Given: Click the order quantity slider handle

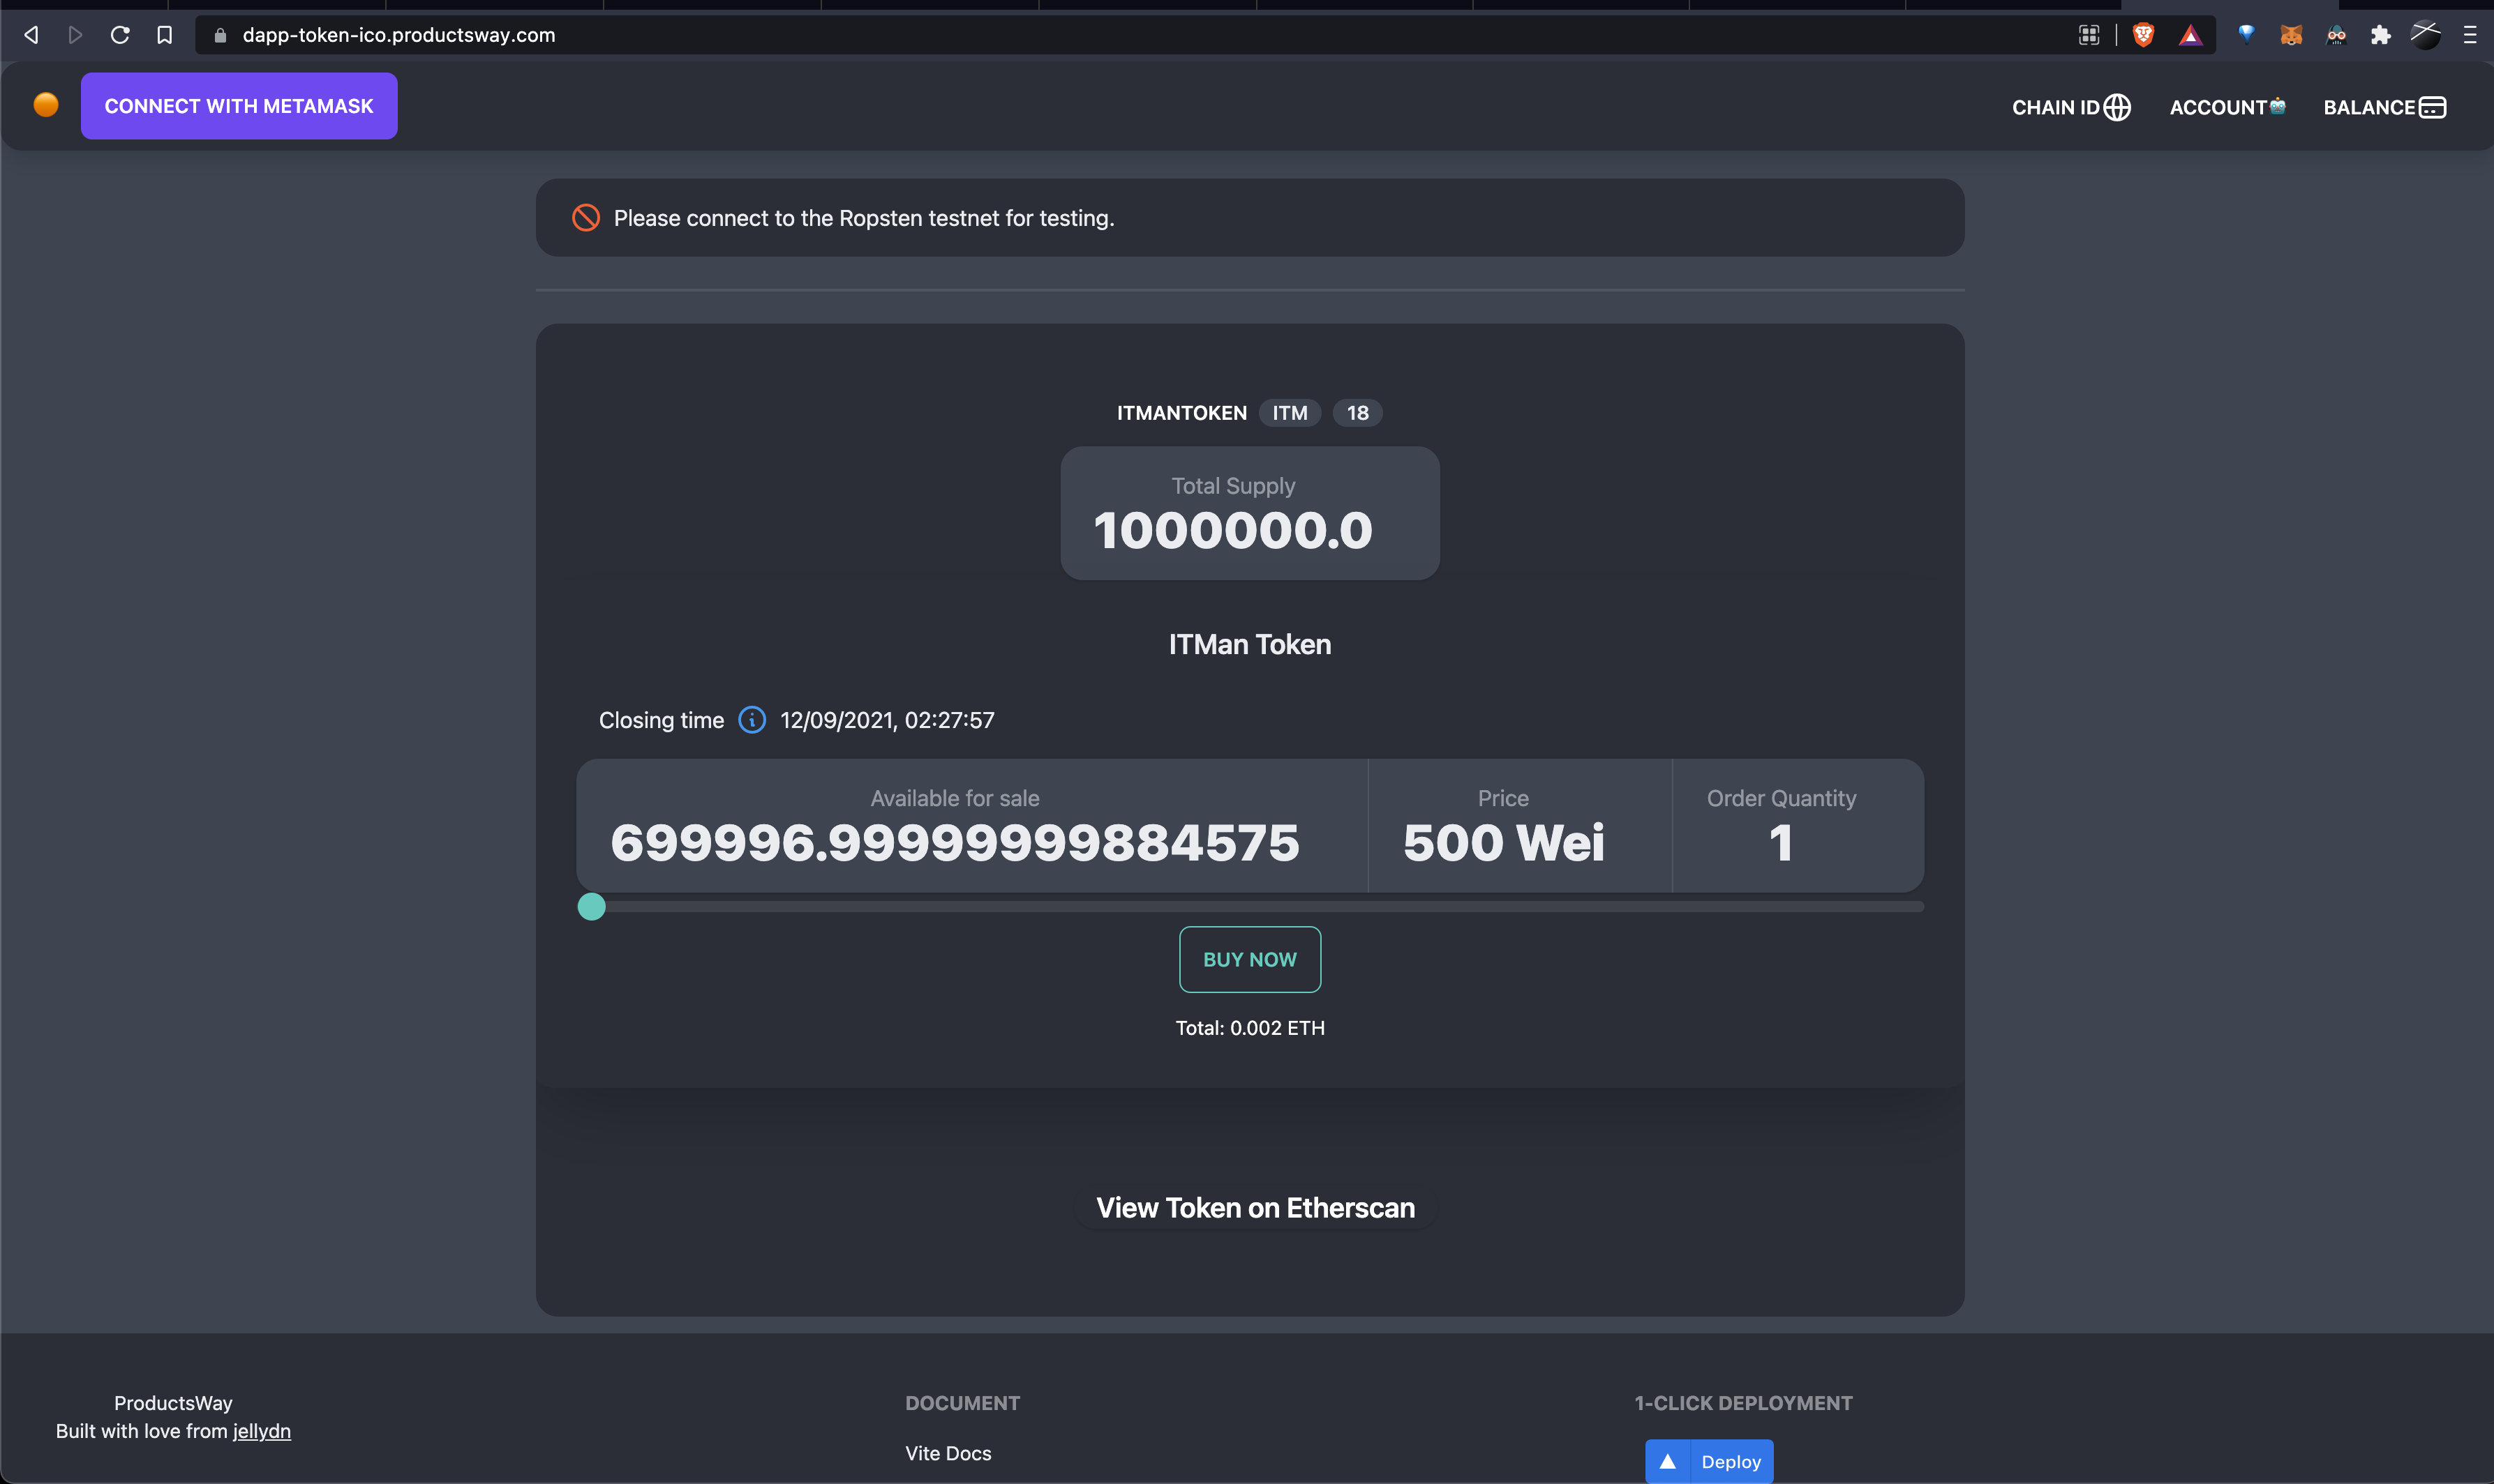Looking at the screenshot, I should click(591, 907).
